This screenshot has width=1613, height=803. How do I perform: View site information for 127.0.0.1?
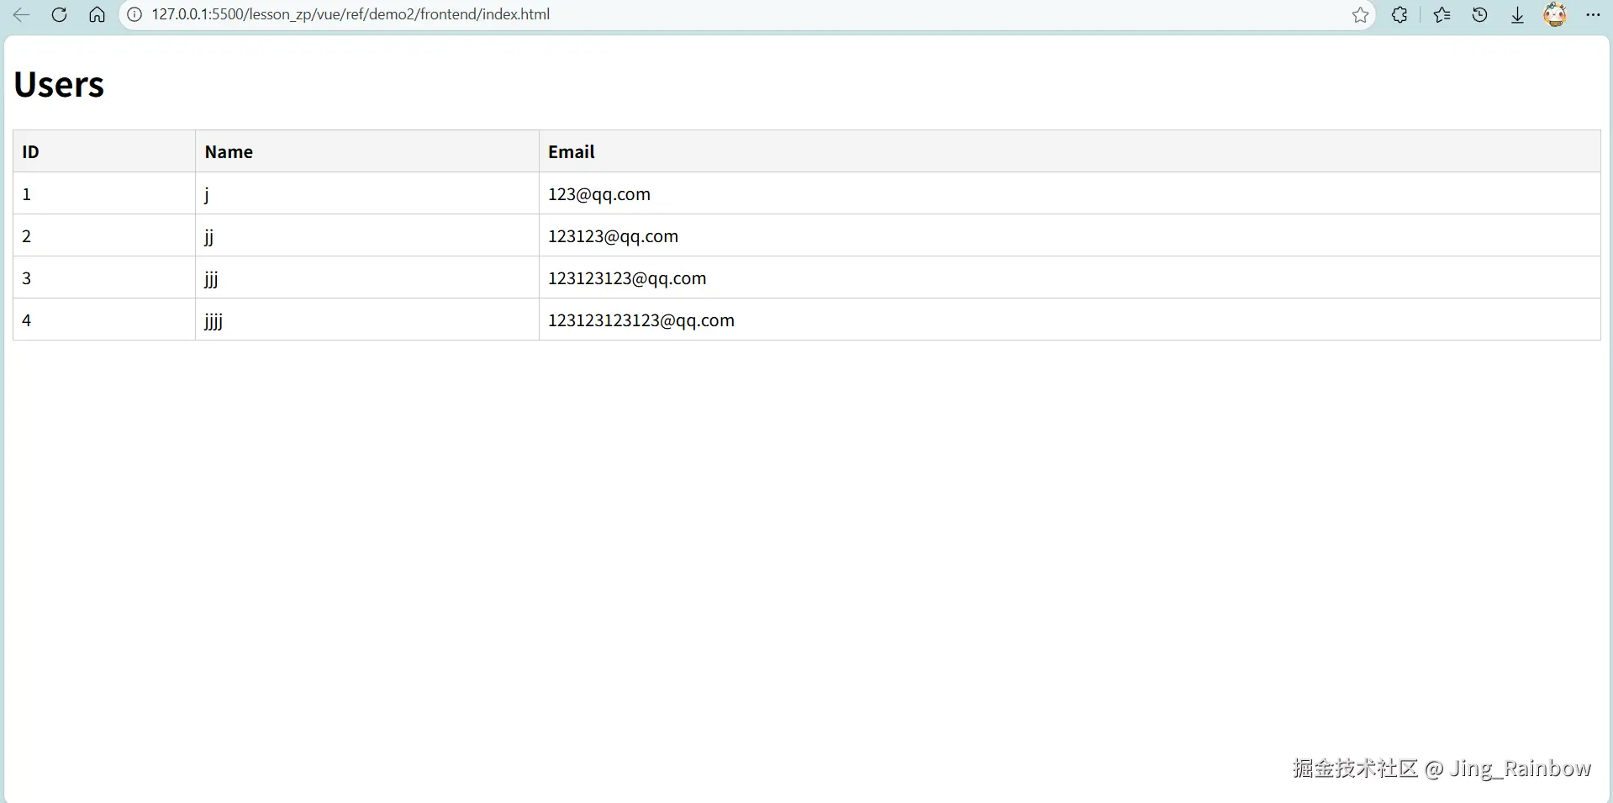[x=134, y=14]
